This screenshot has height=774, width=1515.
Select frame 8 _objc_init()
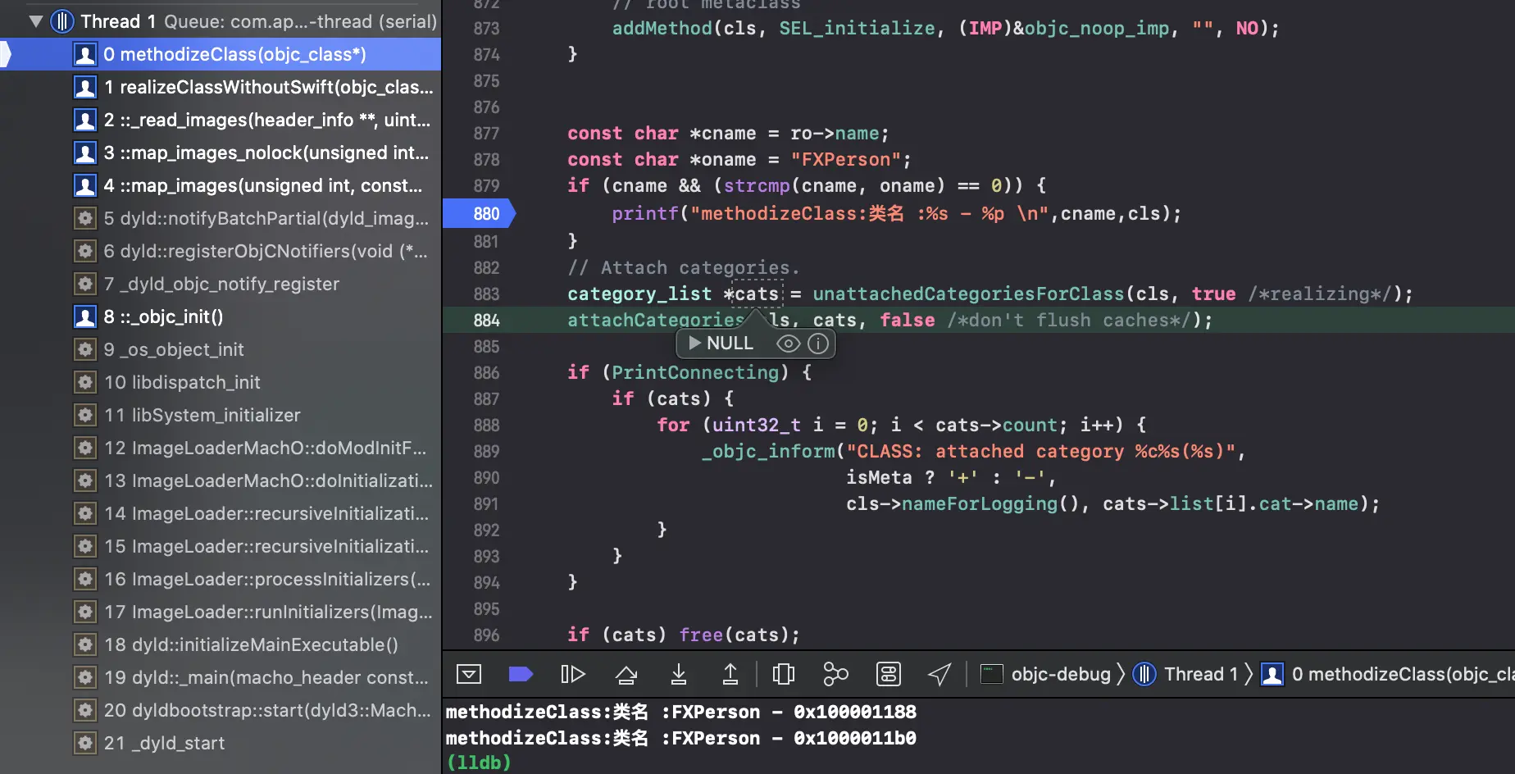[x=221, y=316]
